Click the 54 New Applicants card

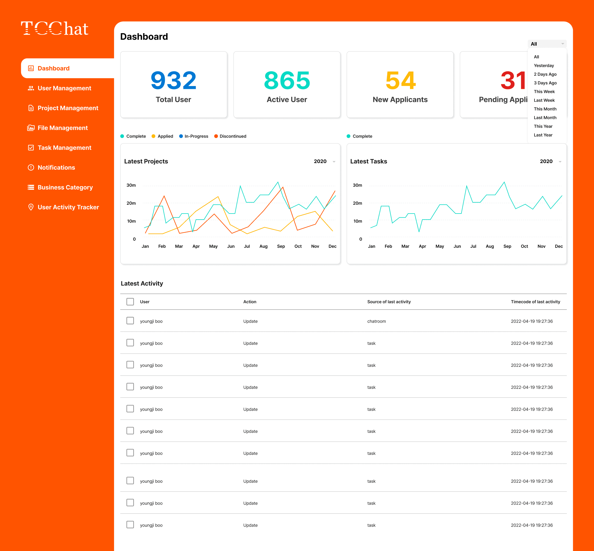point(400,84)
